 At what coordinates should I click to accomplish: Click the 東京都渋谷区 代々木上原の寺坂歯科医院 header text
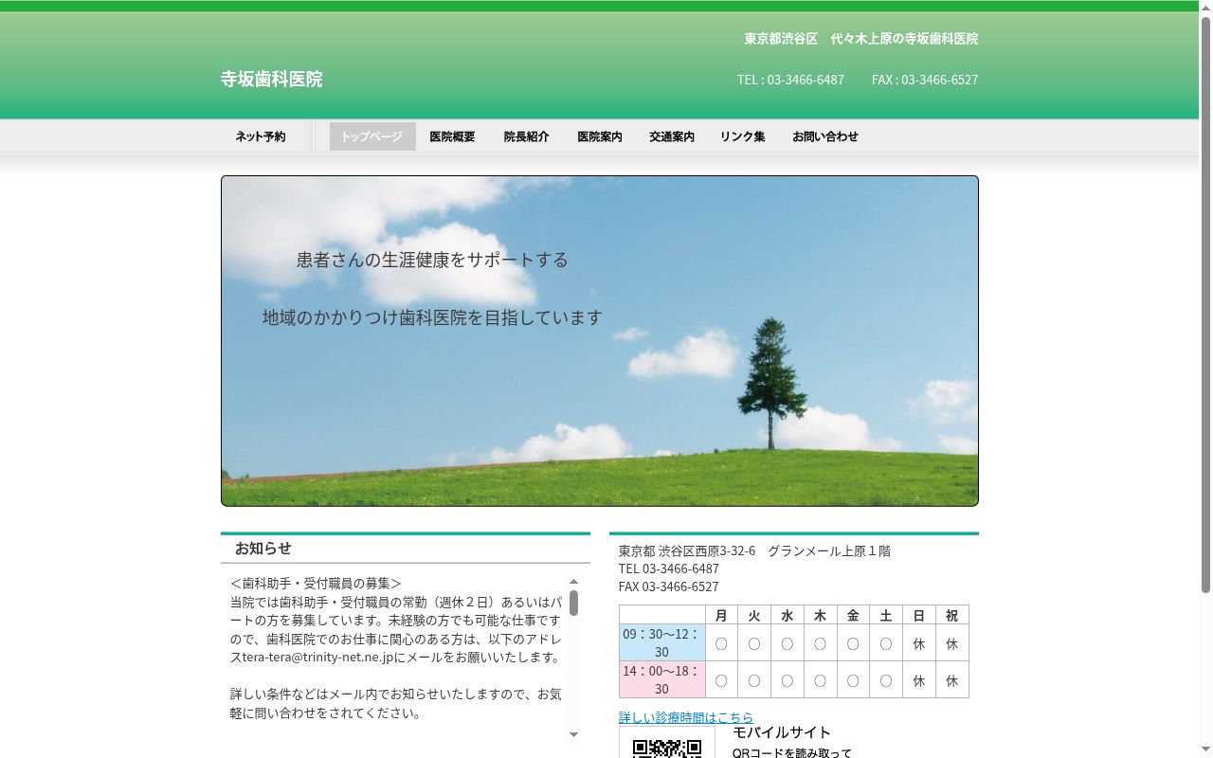[x=861, y=39]
